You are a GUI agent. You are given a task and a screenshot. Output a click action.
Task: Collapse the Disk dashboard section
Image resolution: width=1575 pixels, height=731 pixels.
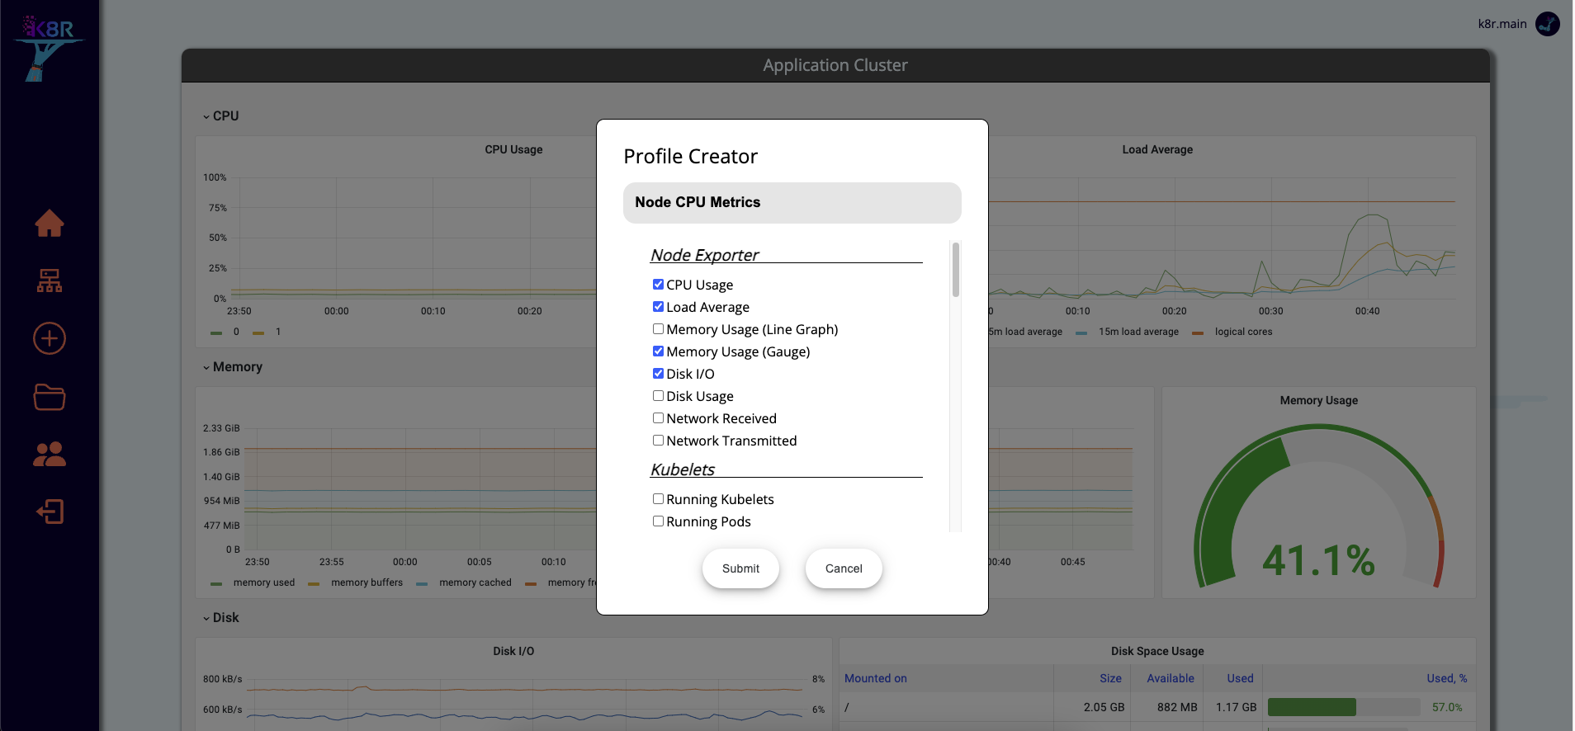(x=221, y=618)
